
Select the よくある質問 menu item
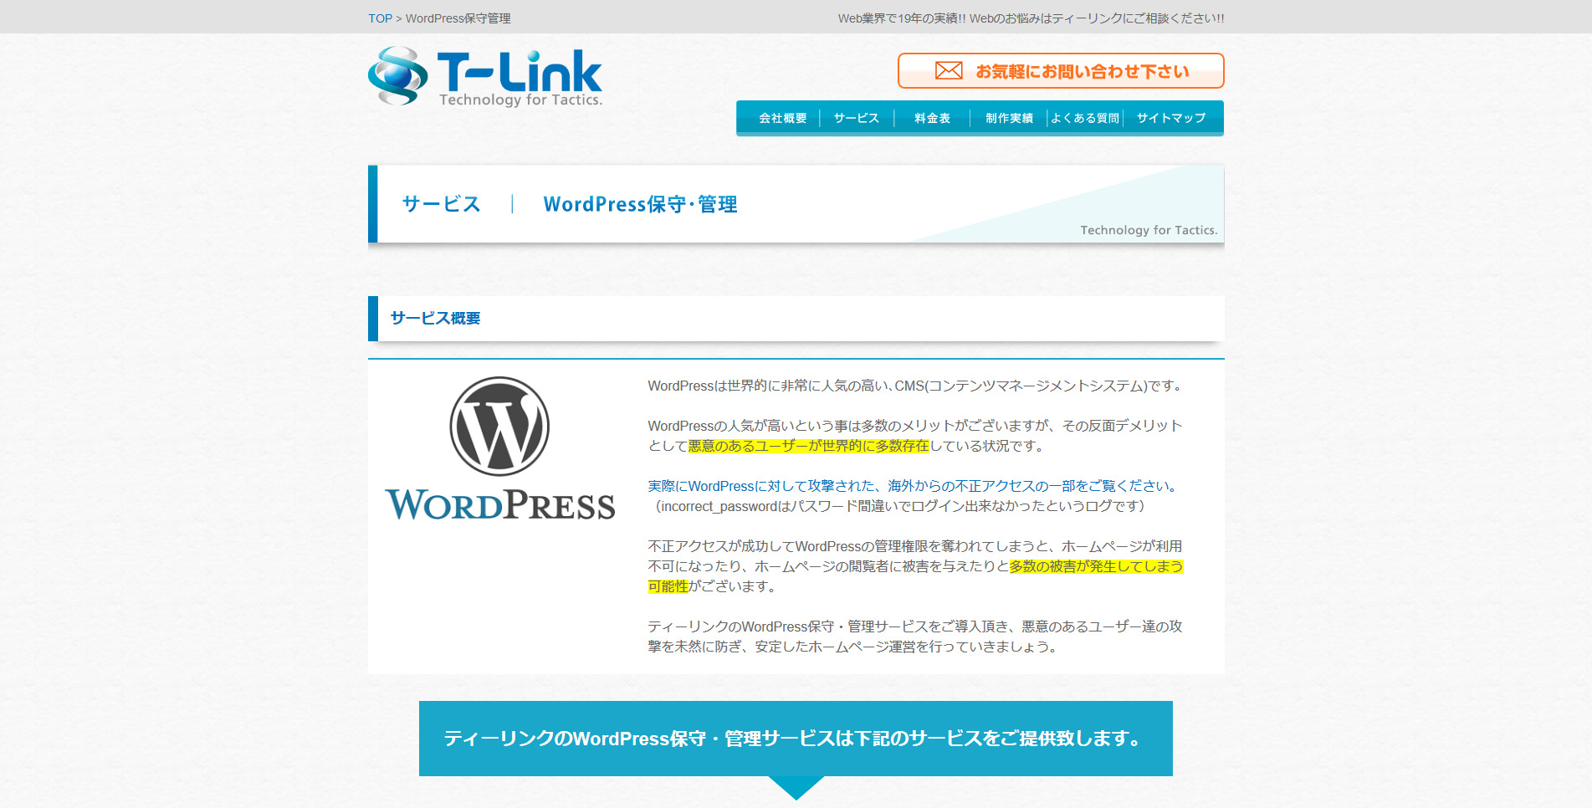point(1084,118)
